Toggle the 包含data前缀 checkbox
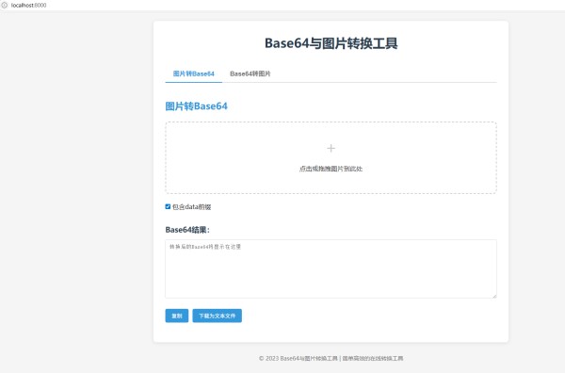This screenshot has width=565, height=373. 168,206
